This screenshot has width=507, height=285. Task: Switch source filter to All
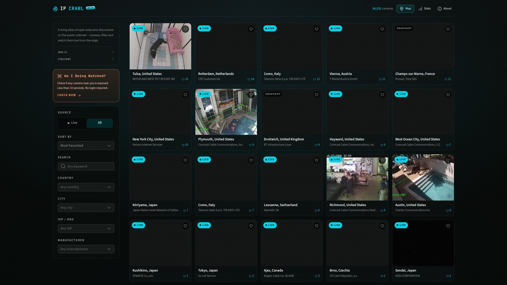(x=100, y=123)
